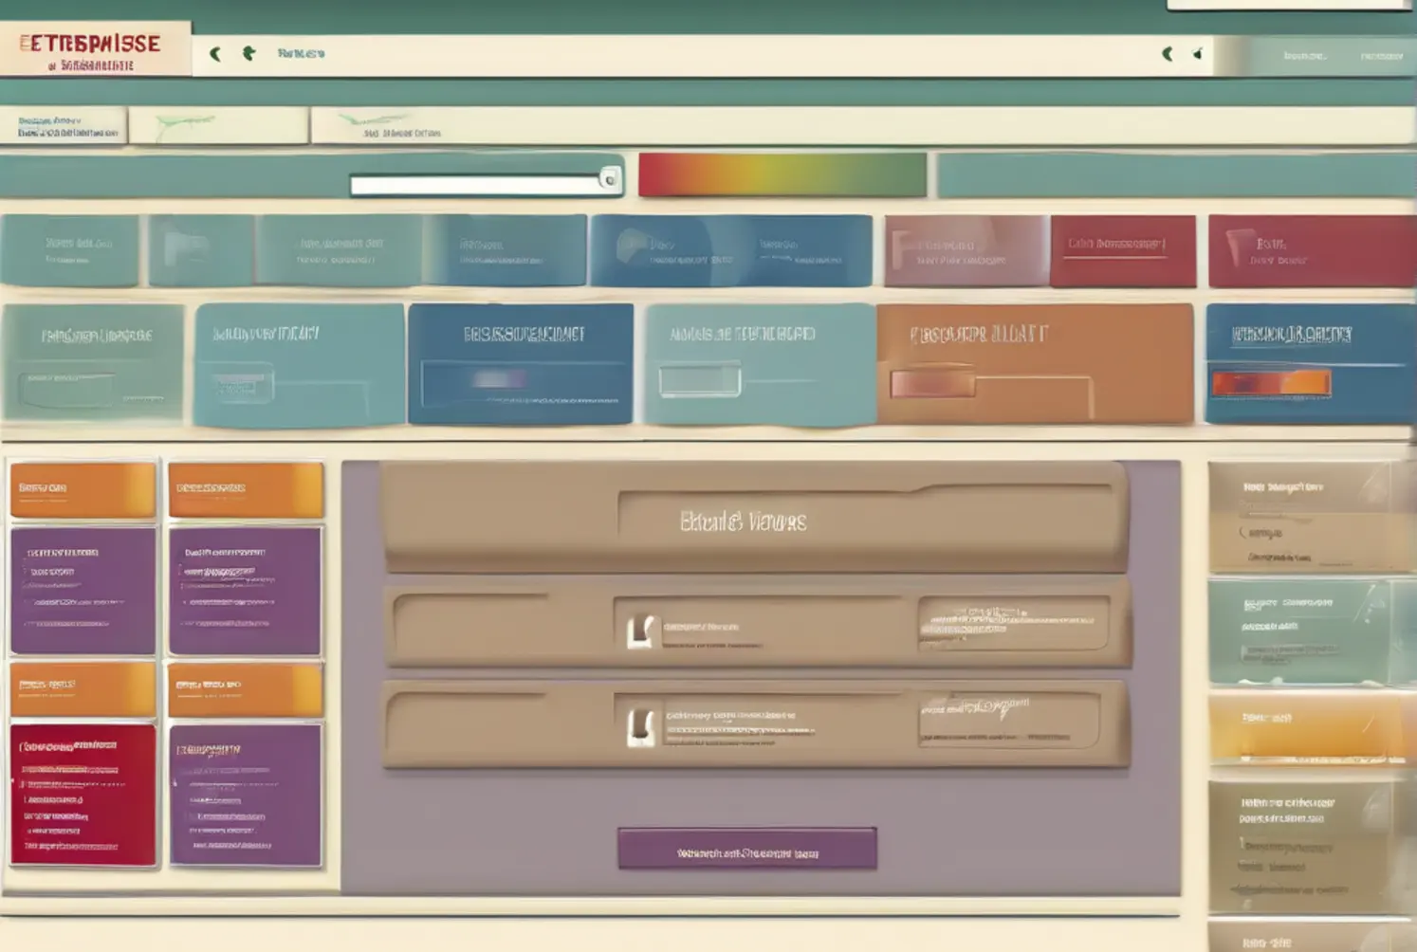Click into the white search input field
1417x952 pixels.
(x=474, y=185)
